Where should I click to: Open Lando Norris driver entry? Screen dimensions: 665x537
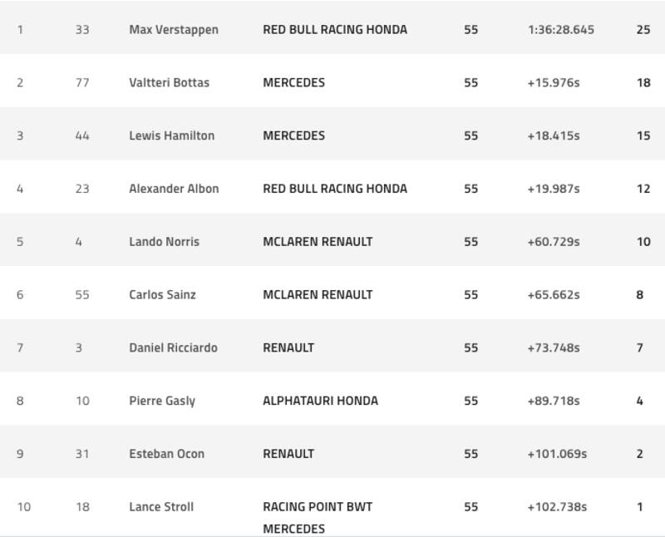click(x=164, y=242)
